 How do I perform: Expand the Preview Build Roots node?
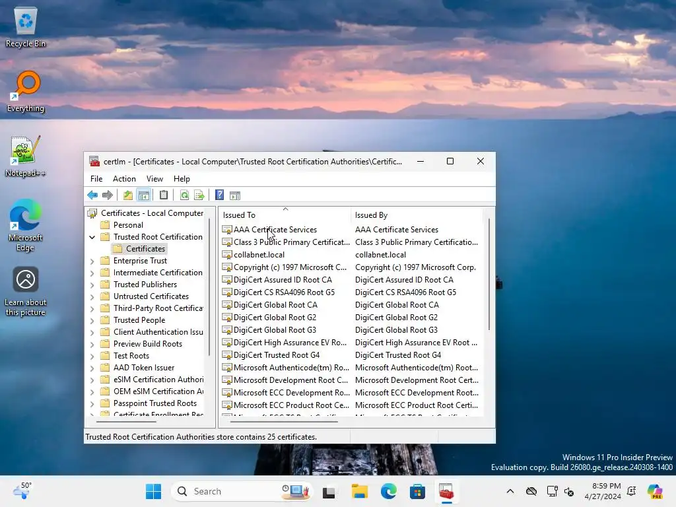tap(92, 344)
